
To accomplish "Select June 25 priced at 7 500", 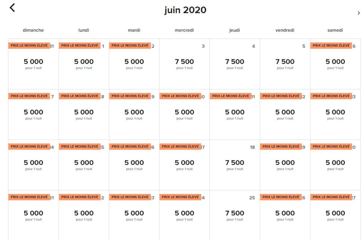I will tap(235, 215).
